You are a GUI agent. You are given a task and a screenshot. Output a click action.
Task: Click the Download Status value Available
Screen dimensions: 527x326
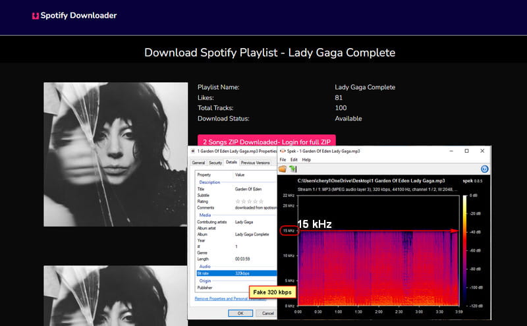click(x=348, y=119)
